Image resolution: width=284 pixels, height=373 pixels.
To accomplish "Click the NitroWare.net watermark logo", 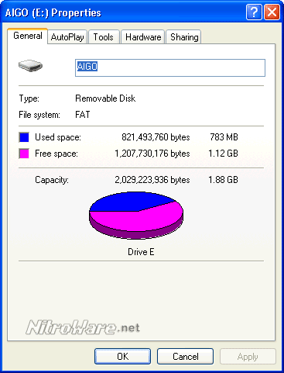I will pyautogui.click(x=83, y=327).
